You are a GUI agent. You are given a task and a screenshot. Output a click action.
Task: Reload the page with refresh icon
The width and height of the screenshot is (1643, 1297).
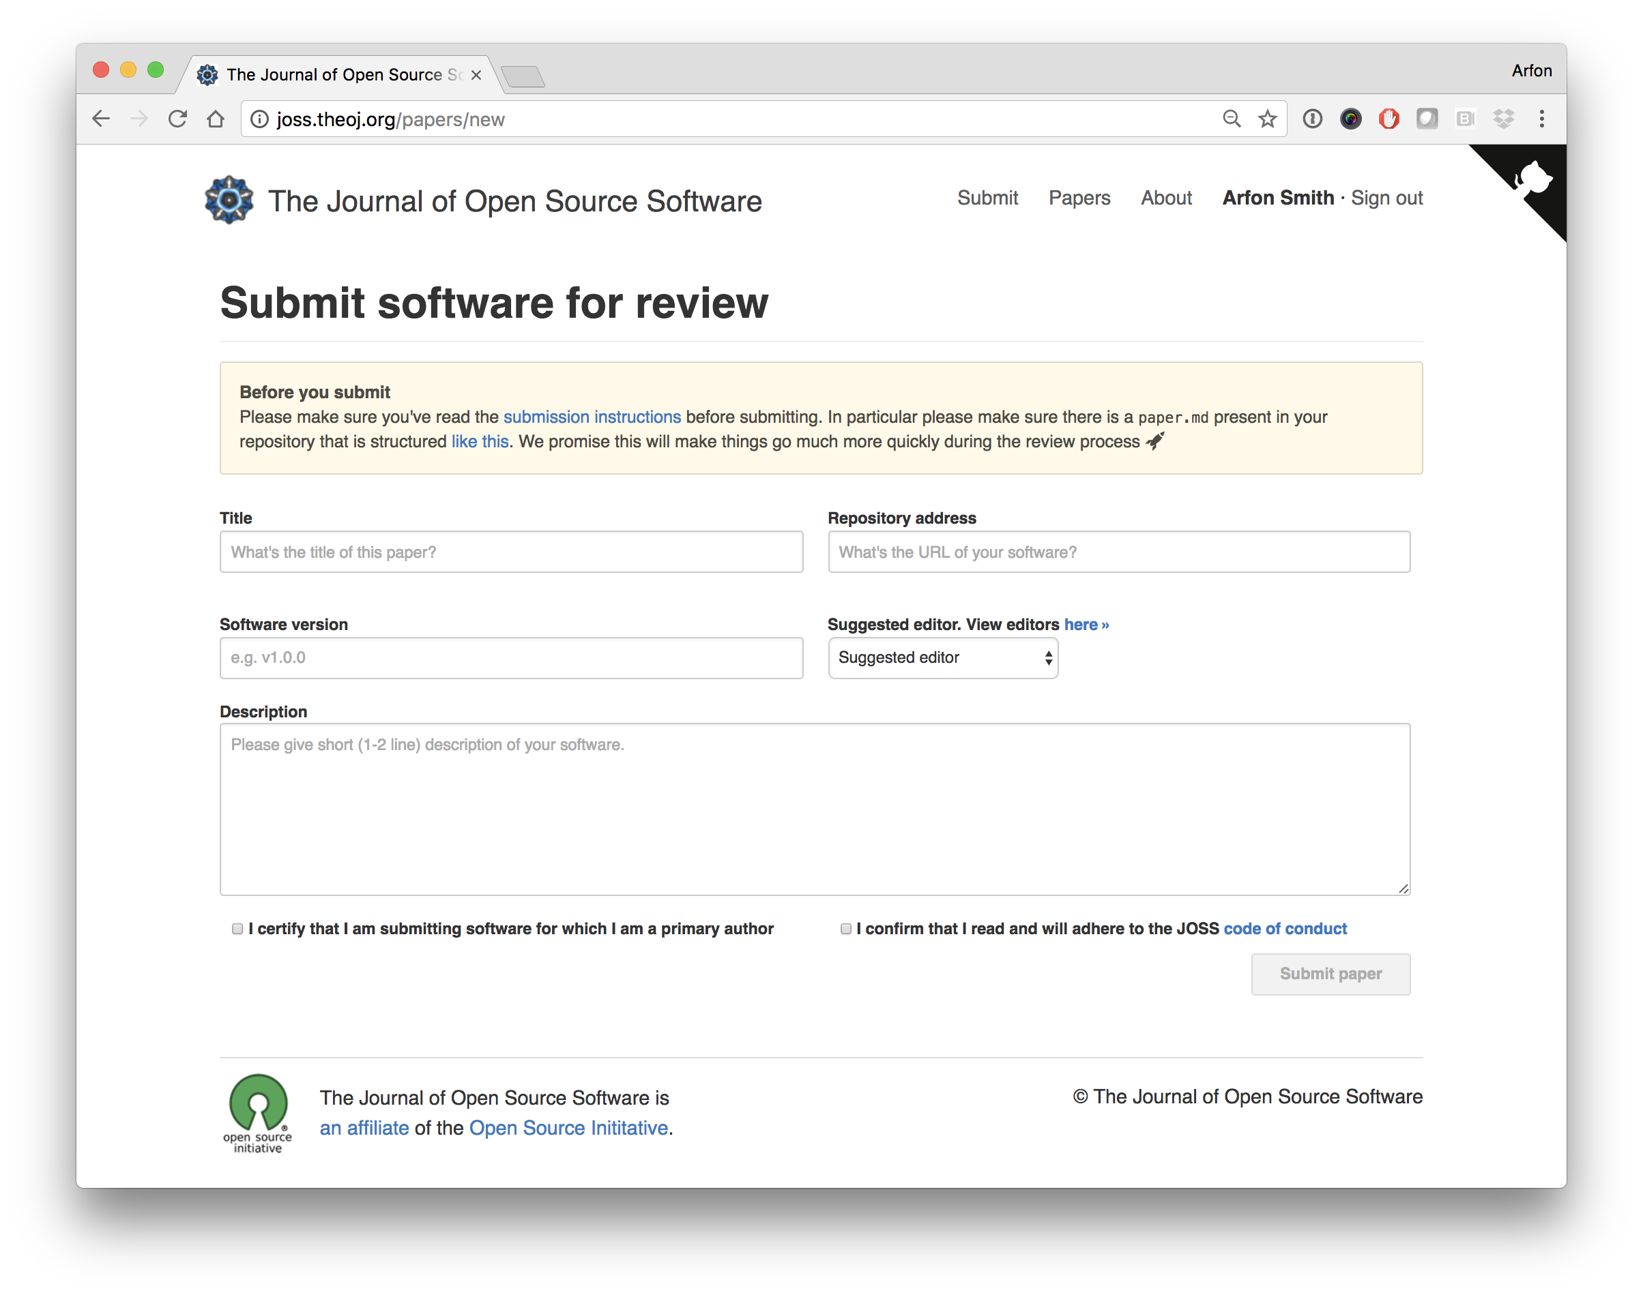coord(177,119)
